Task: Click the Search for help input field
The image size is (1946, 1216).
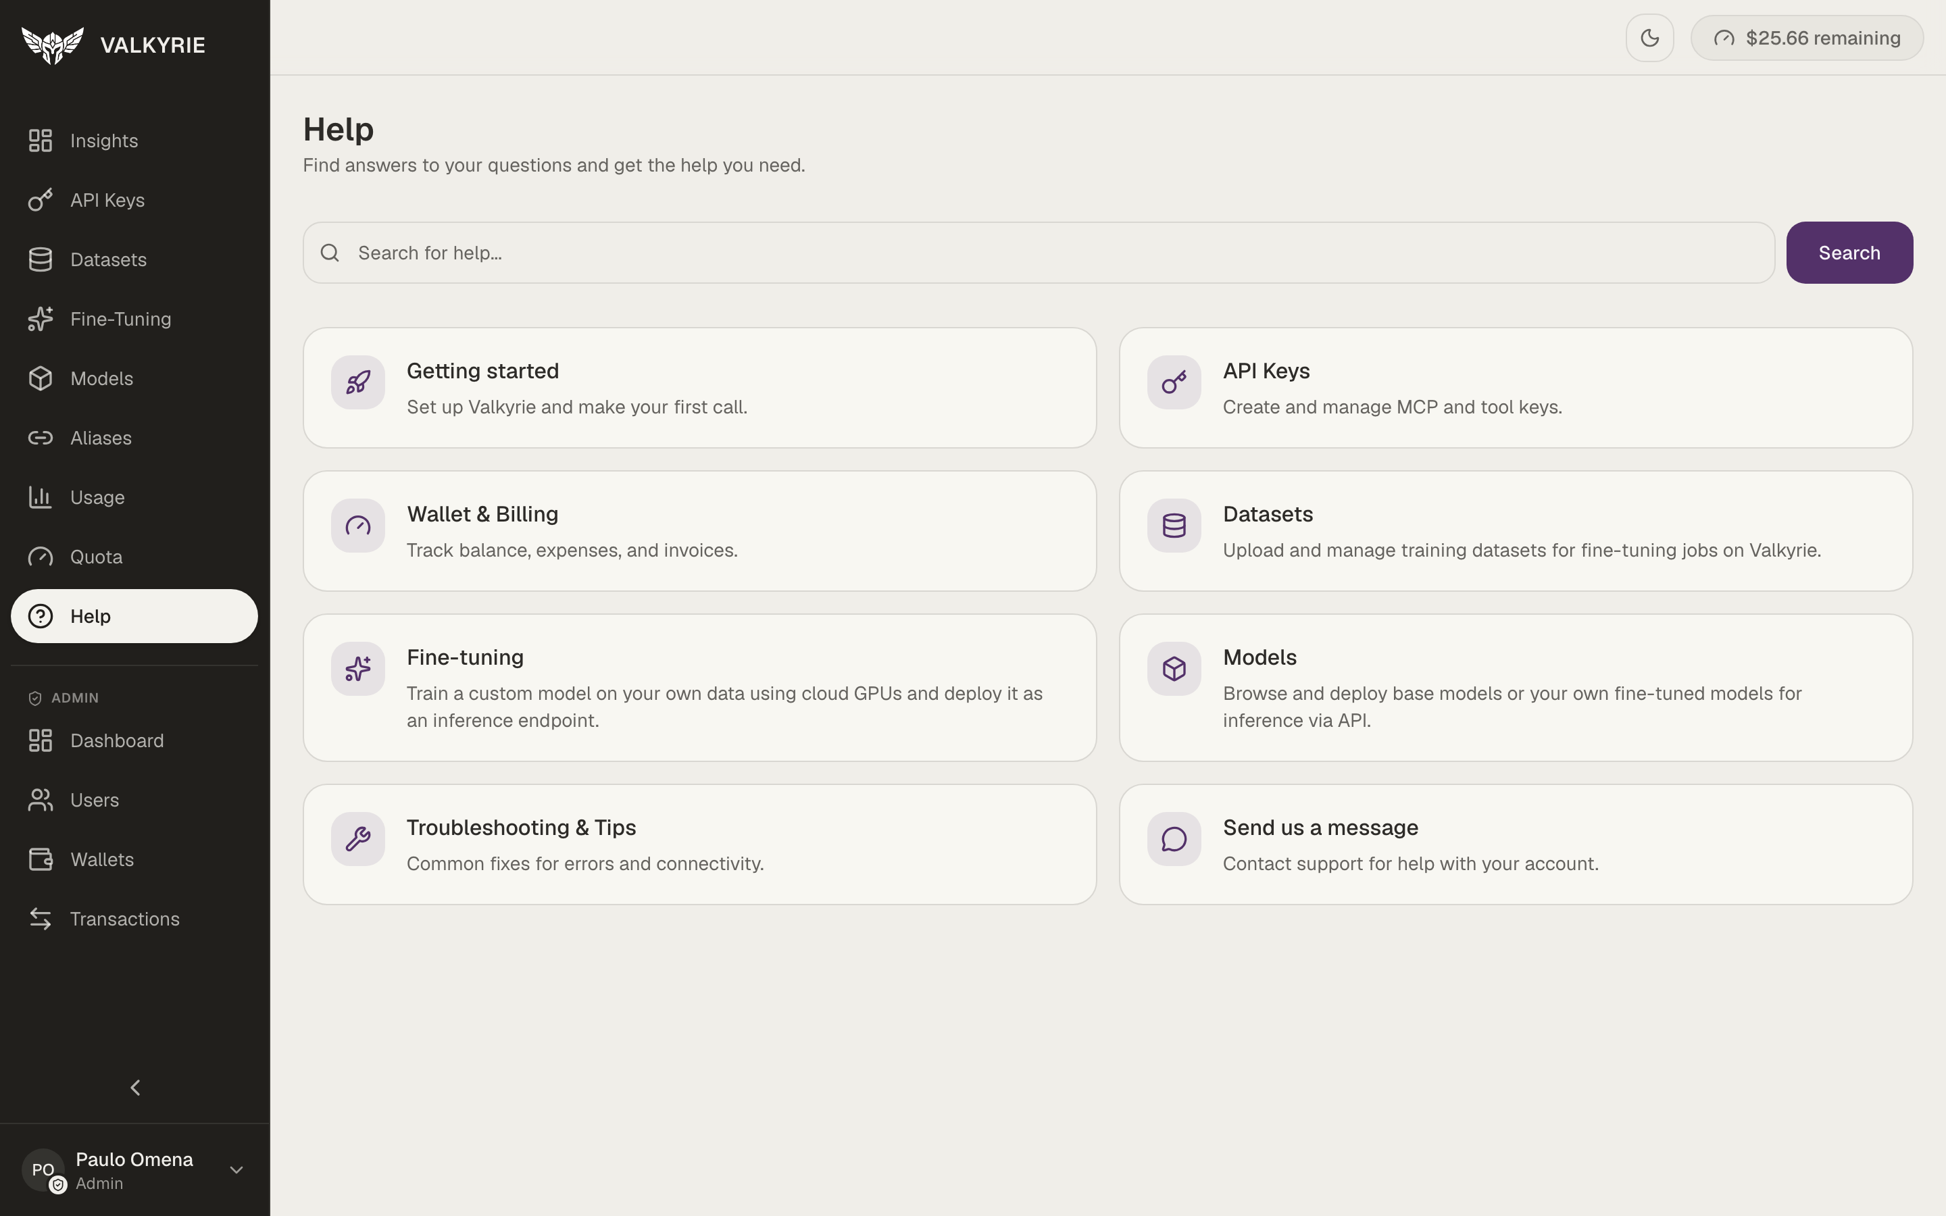Action: 1038,253
